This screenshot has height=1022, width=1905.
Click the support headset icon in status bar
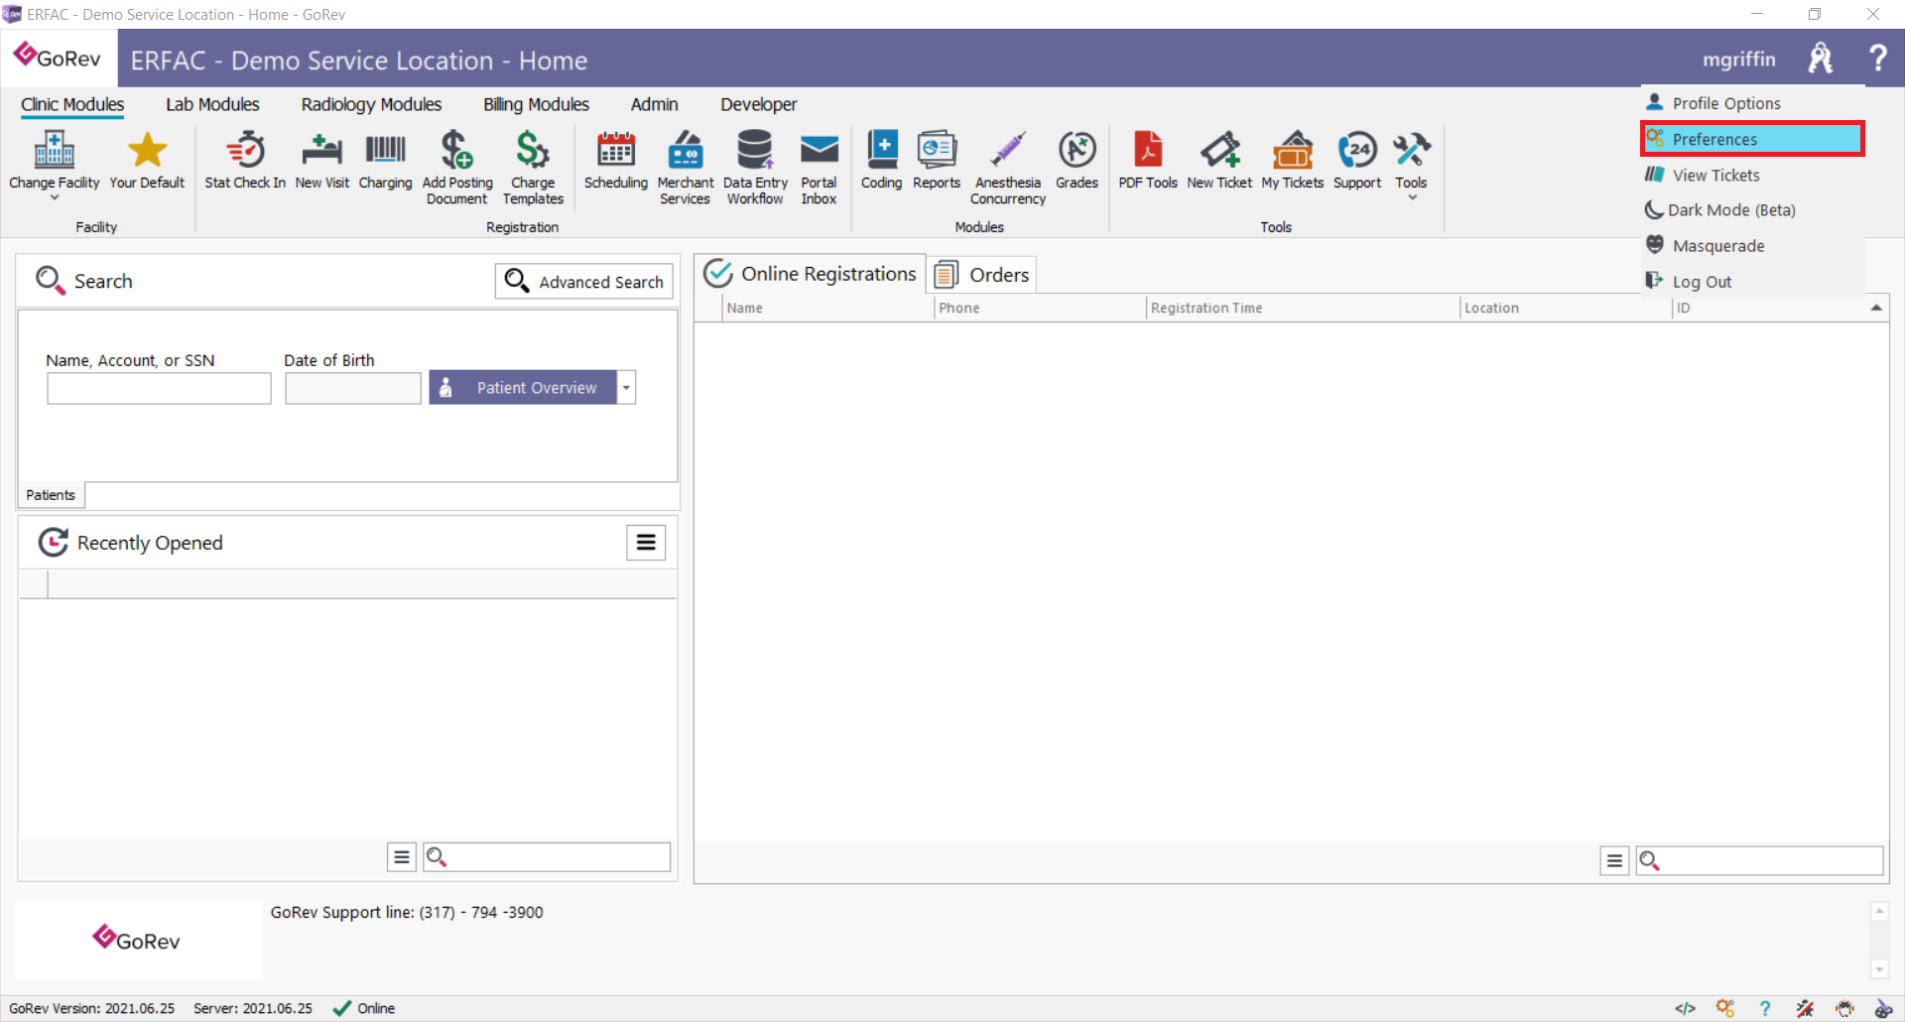[x=1844, y=1008]
